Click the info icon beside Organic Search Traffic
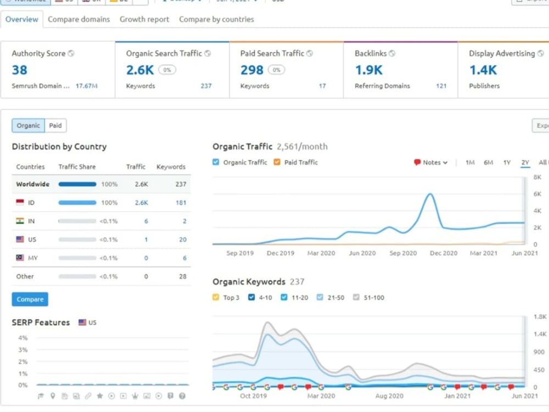The height and width of the screenshot is (412, 549). click(208, 53)
